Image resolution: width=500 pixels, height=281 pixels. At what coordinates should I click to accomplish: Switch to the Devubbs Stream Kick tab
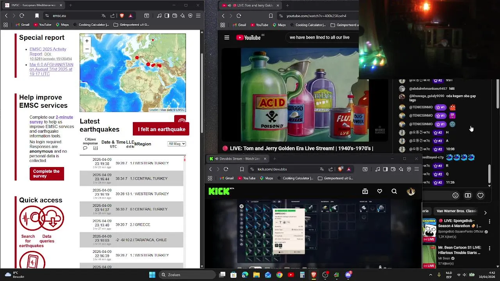(x=237, y=158)
